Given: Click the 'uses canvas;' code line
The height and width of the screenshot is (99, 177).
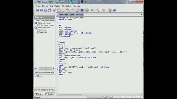Looking at the screenshot, I should [66, 20].
